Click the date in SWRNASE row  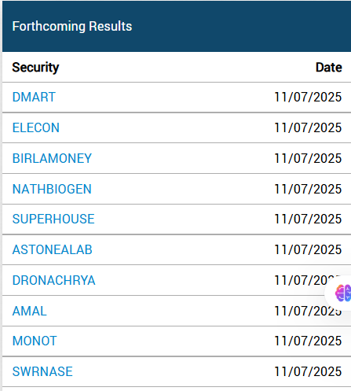tap(308, 371)
